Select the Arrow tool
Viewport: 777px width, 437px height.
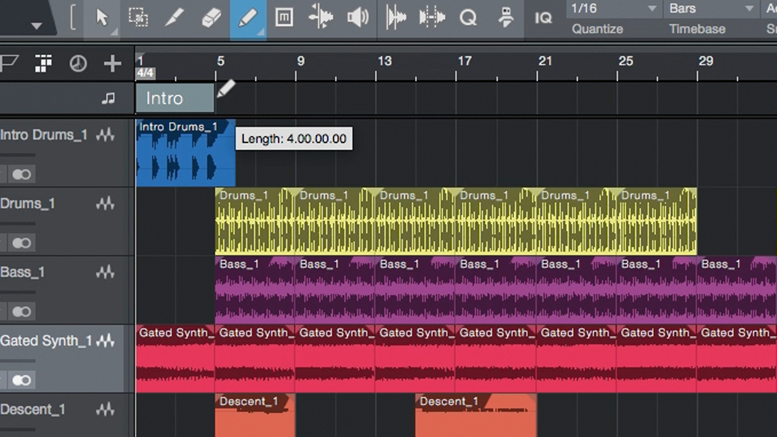102,17
